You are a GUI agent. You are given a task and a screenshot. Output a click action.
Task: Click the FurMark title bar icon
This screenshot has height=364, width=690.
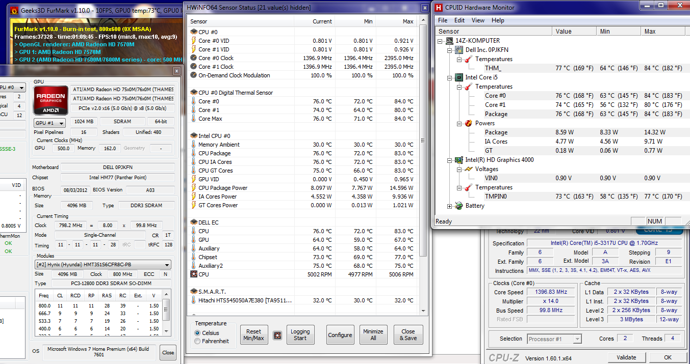pos(14,10)
